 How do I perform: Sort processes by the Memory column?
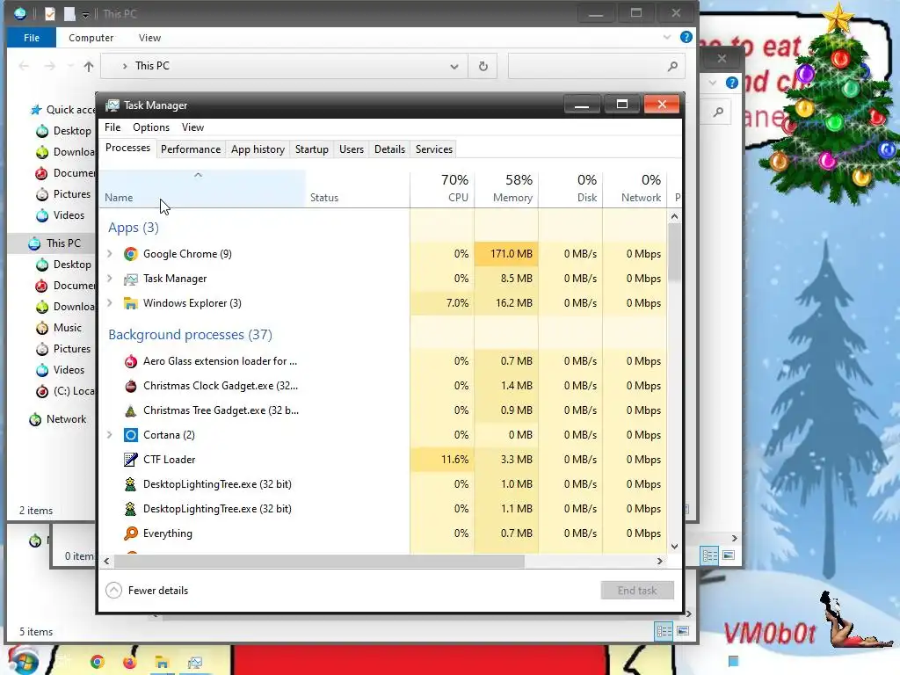pos(506,190)
